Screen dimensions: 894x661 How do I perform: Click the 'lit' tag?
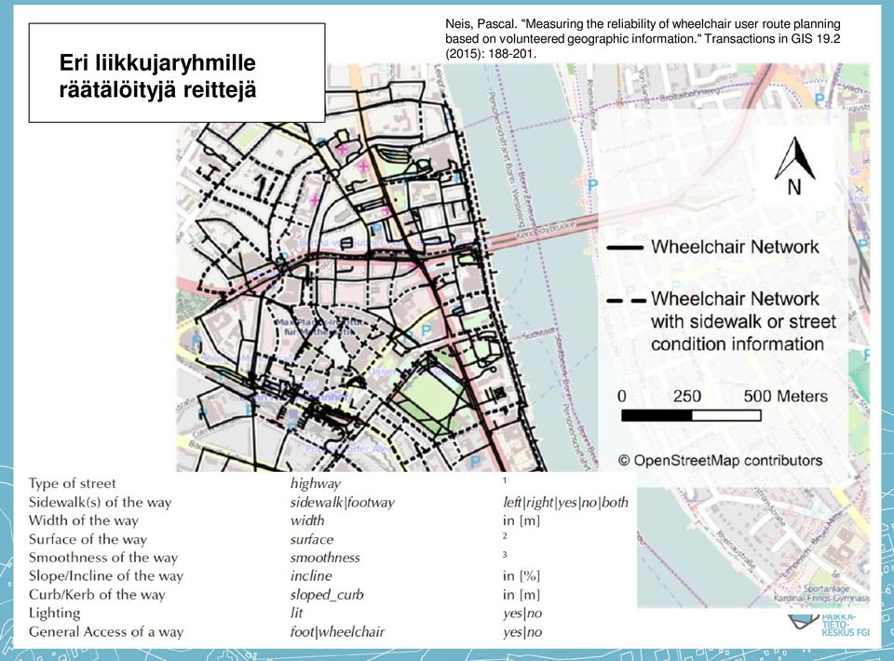tap(296, 613)
